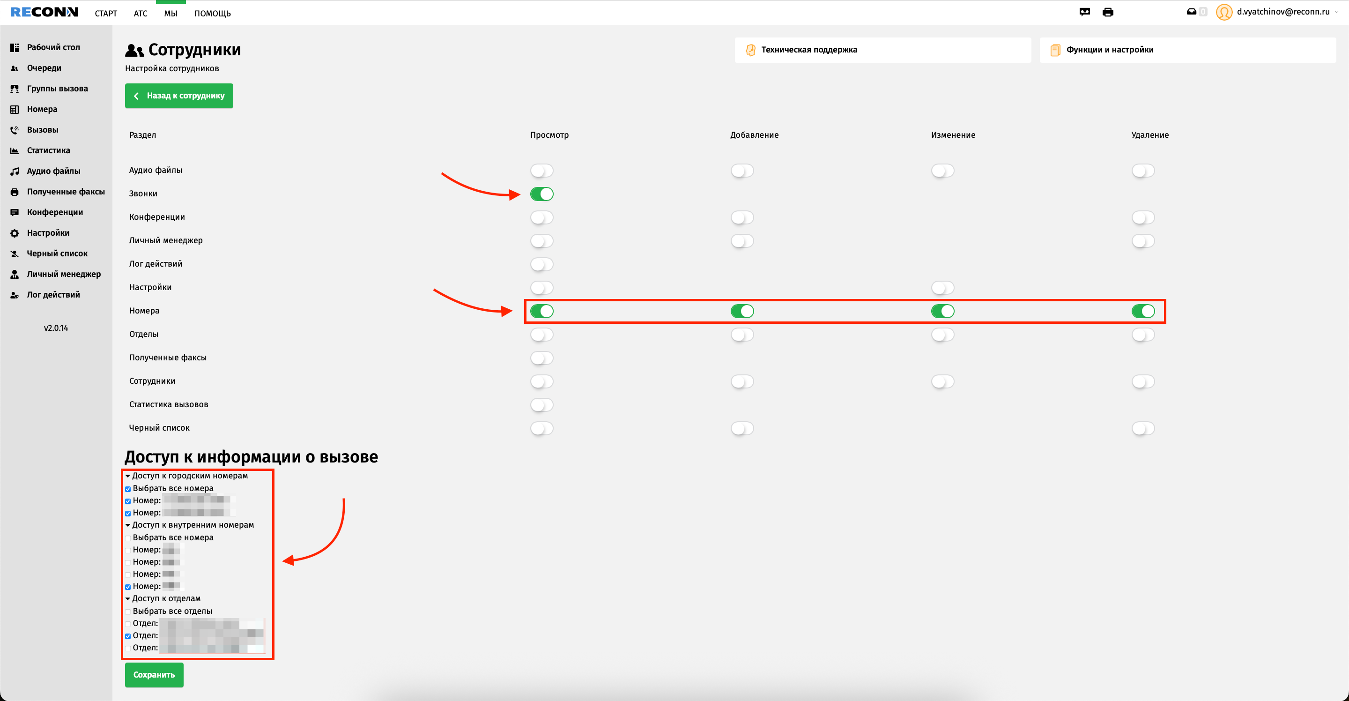Click the user avatar icon in header

click(1224, 12)
